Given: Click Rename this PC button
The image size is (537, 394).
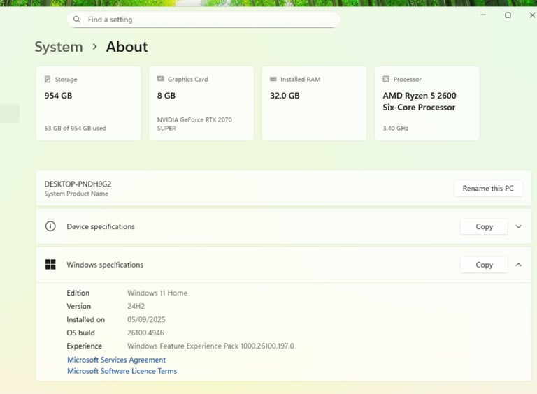Looking at the screenshot, I should [x=488, y=188].
